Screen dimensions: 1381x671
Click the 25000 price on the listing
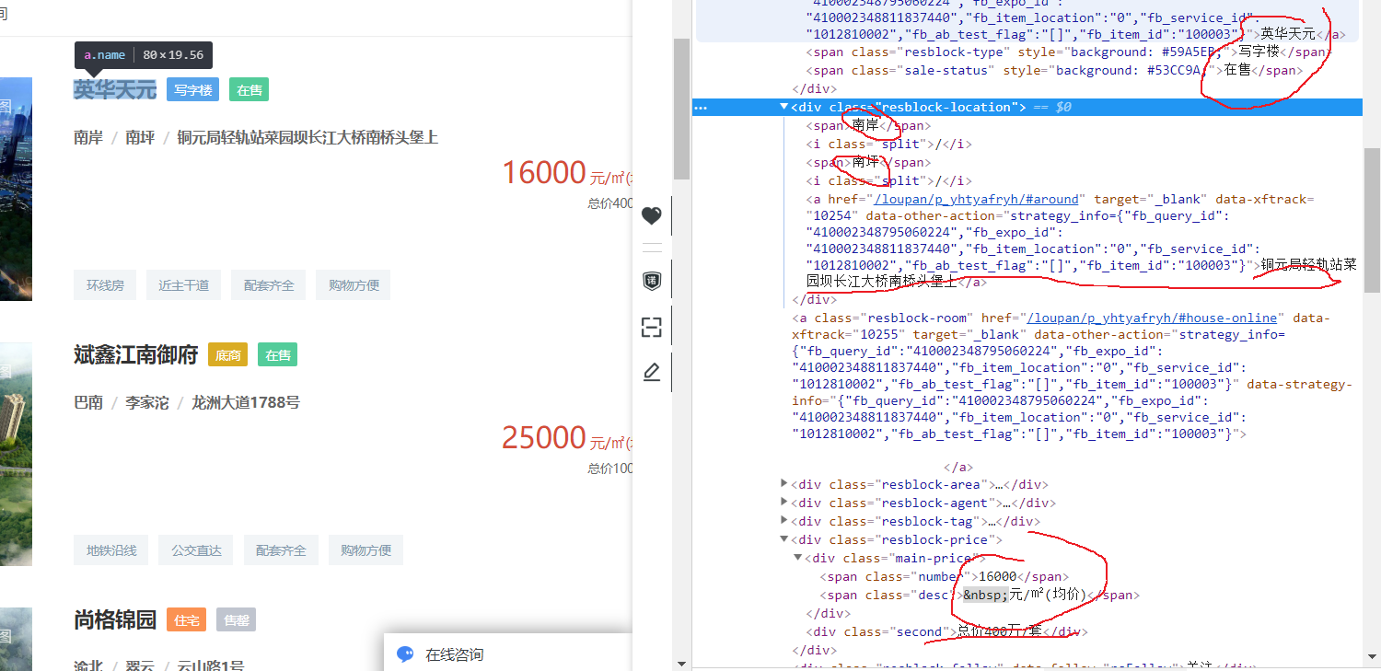tap(544, 437)
